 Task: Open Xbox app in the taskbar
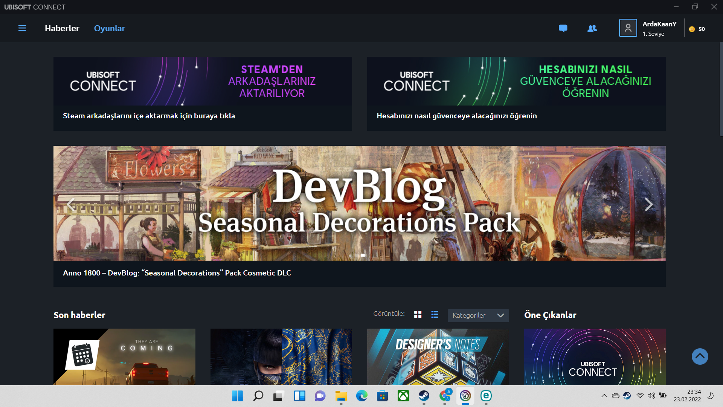[403, 396]
